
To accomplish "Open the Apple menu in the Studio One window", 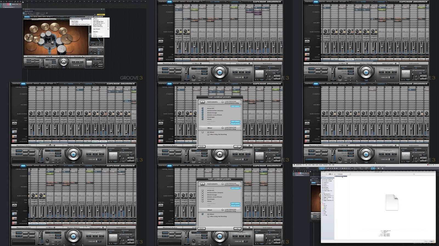I will pos(294,165).
